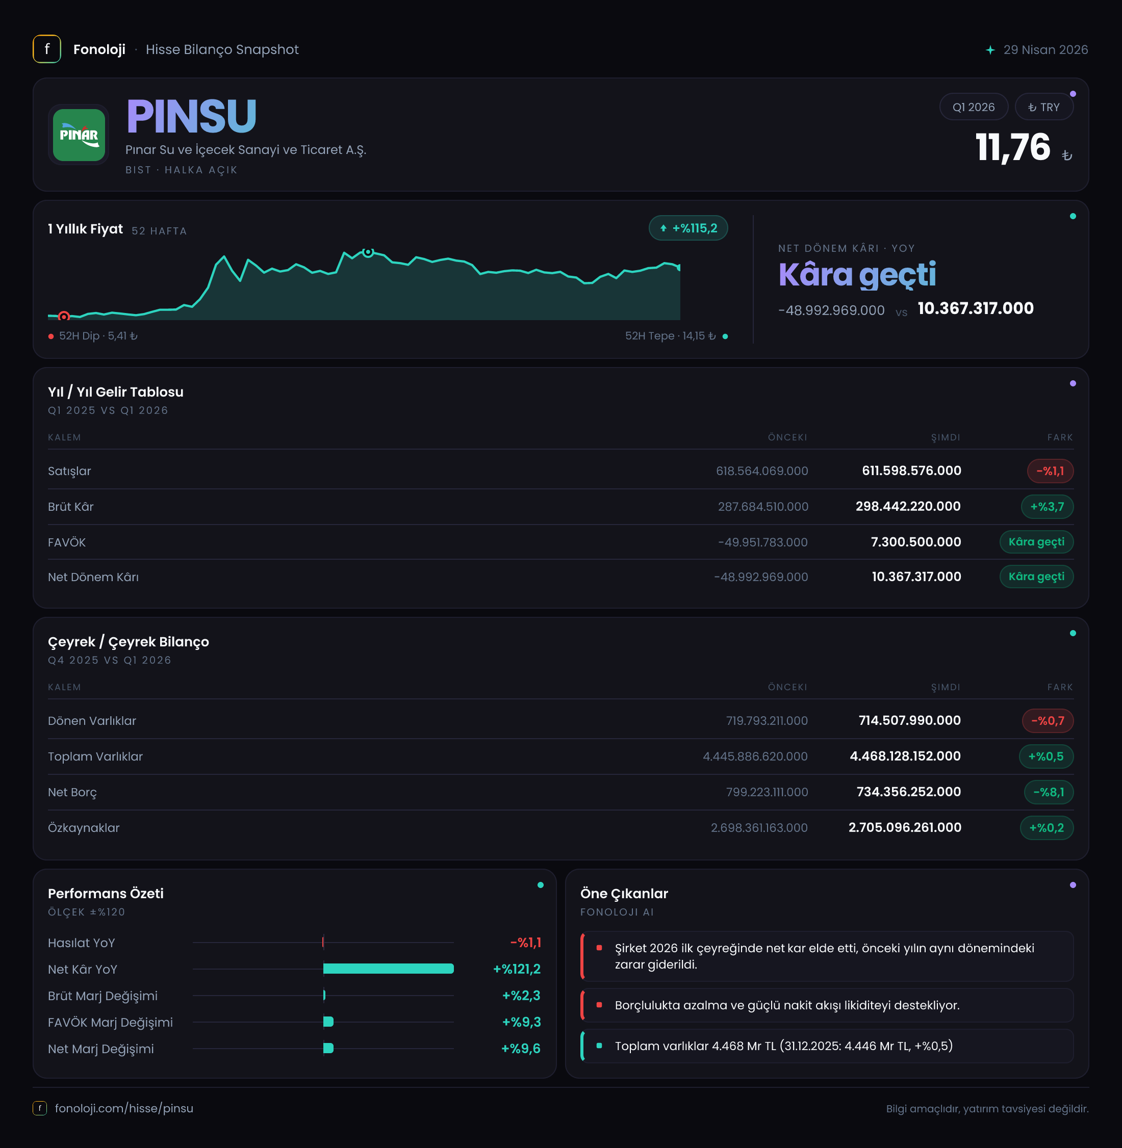Screen dimensions: 1122x1148
Task: Click the Fonoloji brand name
Action: [x=99, y=49]
